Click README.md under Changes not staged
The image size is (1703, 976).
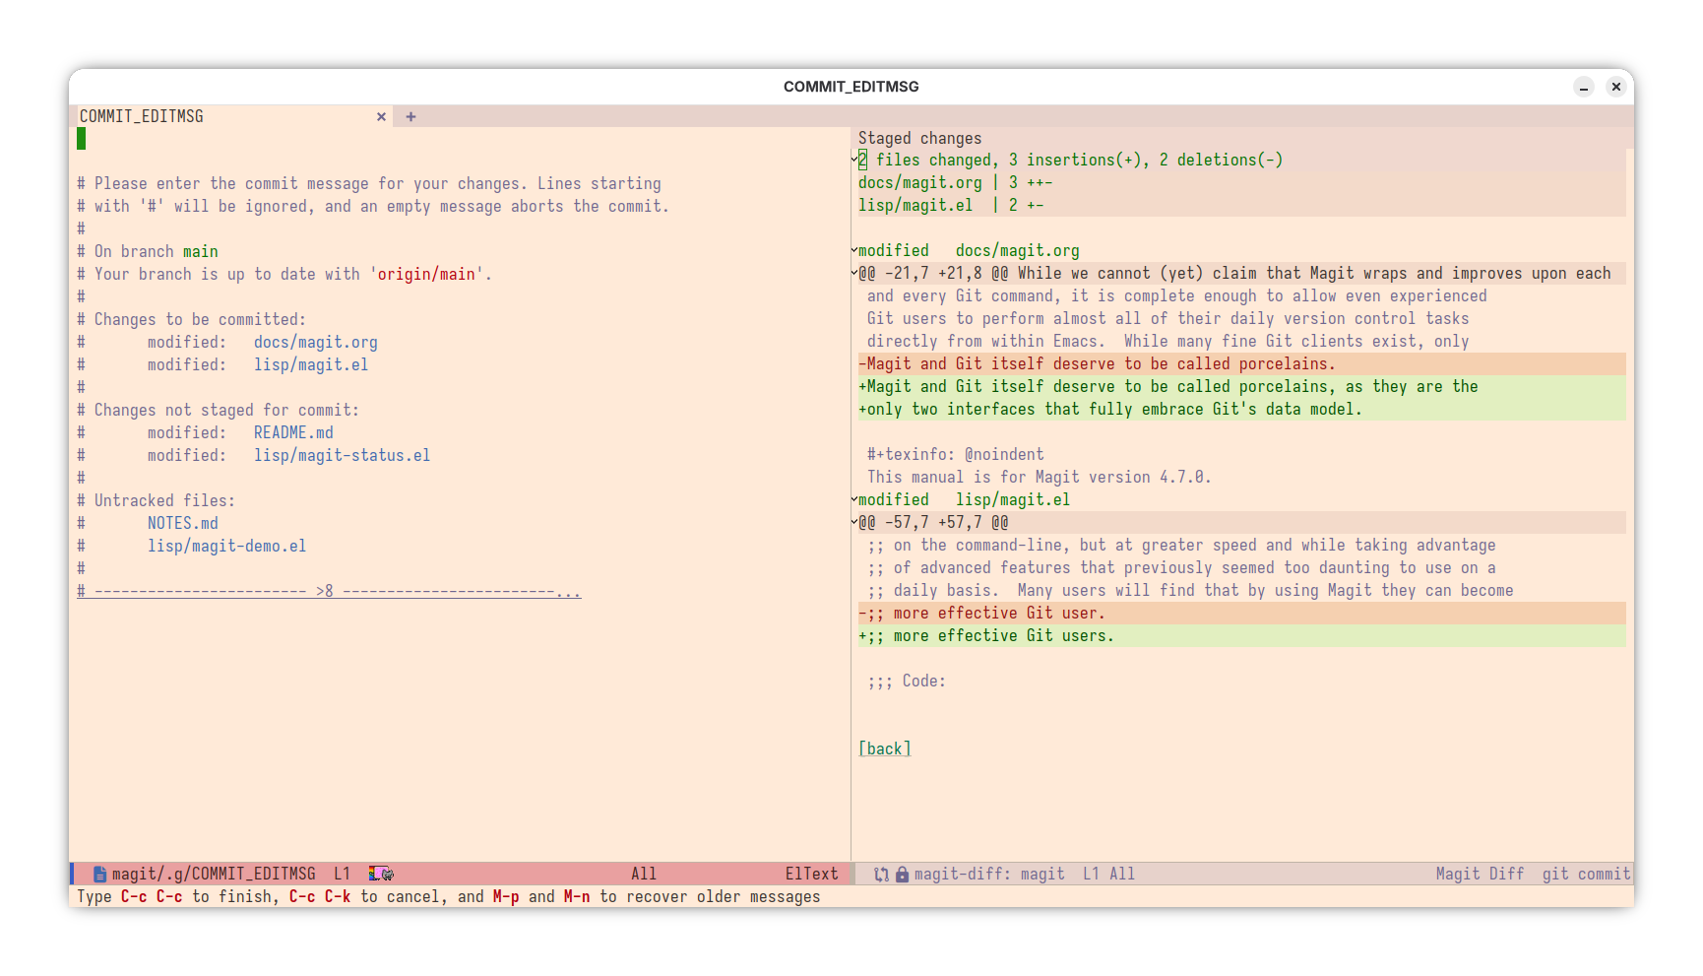293,432
